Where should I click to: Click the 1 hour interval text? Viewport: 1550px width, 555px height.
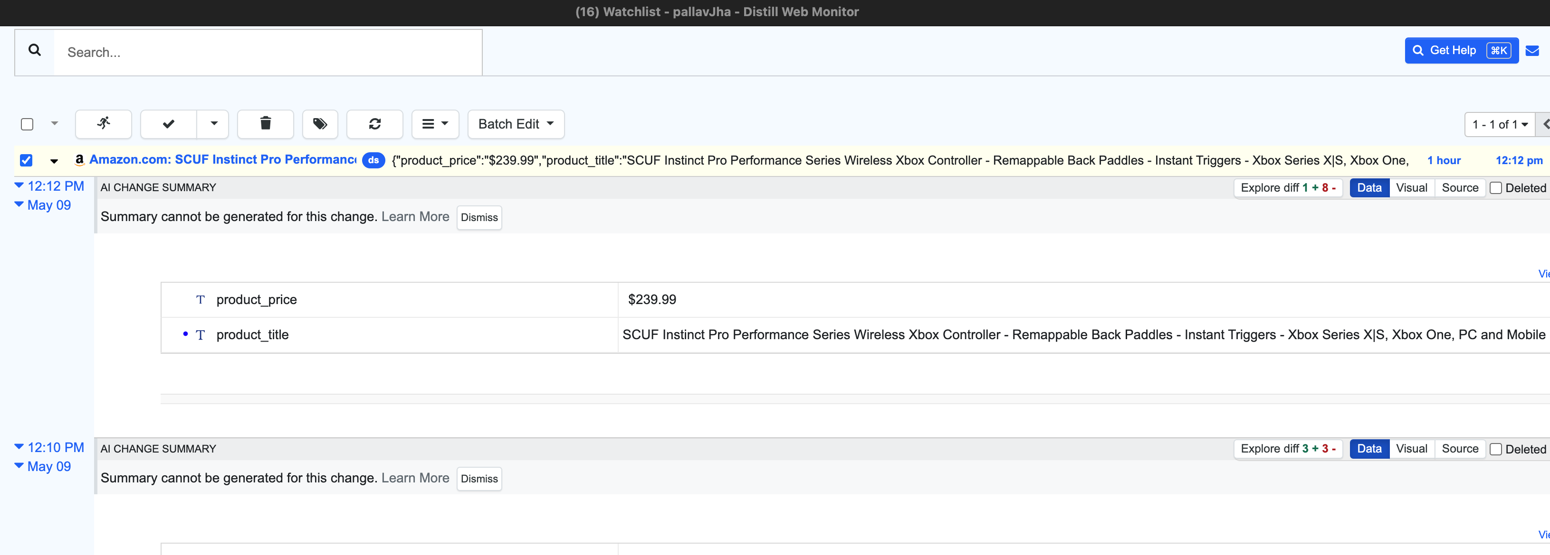coord(1444,160)
